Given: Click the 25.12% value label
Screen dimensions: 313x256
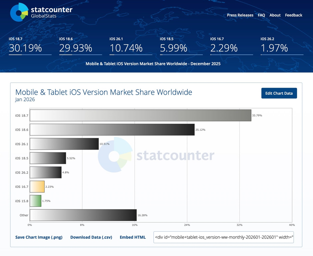Looking at the screenshot, I should 200,130.
